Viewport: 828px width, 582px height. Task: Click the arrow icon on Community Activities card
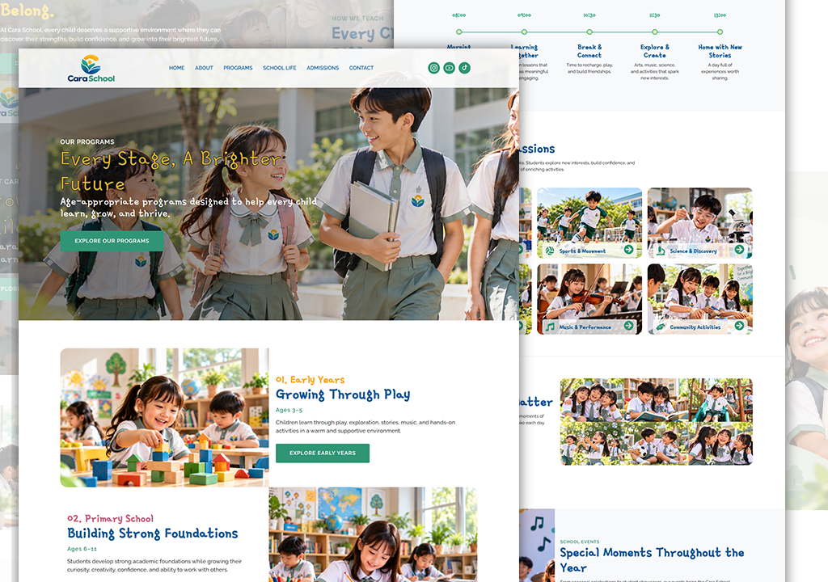click(739, 325)
